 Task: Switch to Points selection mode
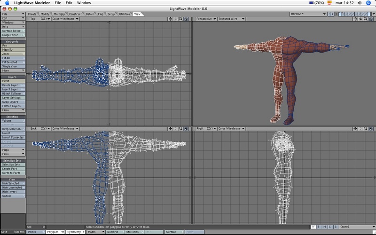35,232
